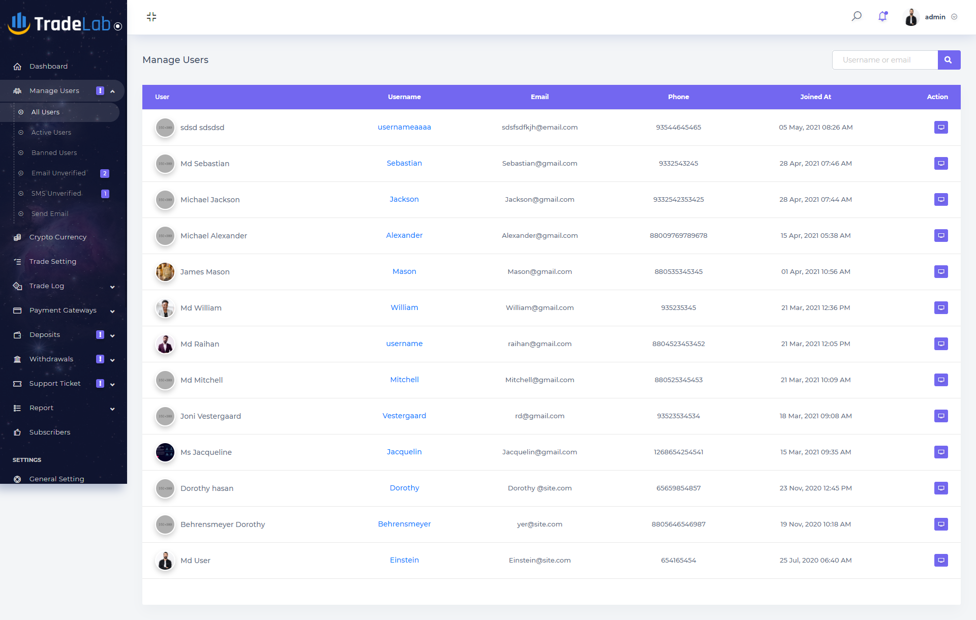Click the Dashboard home icon
This screenshot has height=620, width=976.
[17, 67]
